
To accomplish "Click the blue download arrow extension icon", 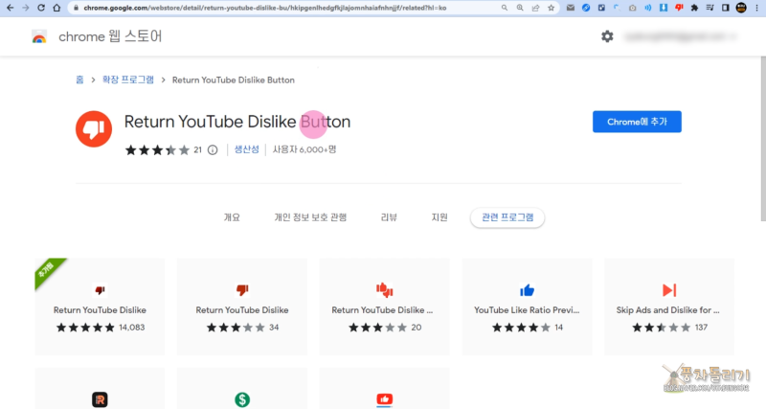I will coord(664,8).
